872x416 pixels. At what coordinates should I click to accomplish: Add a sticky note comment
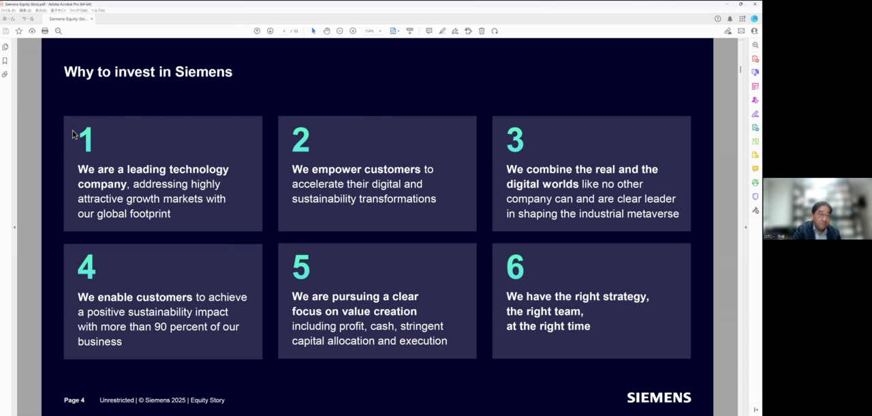429,31
